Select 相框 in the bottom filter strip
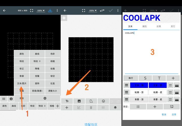The height and width of the screenshot is (126, 182). [52, 106]
